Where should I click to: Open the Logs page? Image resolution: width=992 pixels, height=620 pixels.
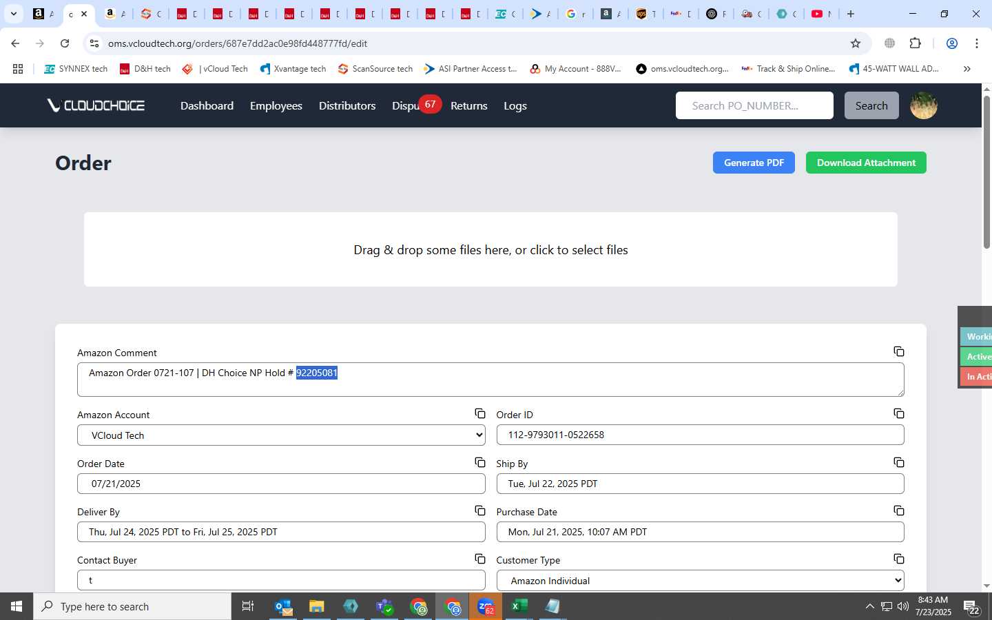click(515, 105)
